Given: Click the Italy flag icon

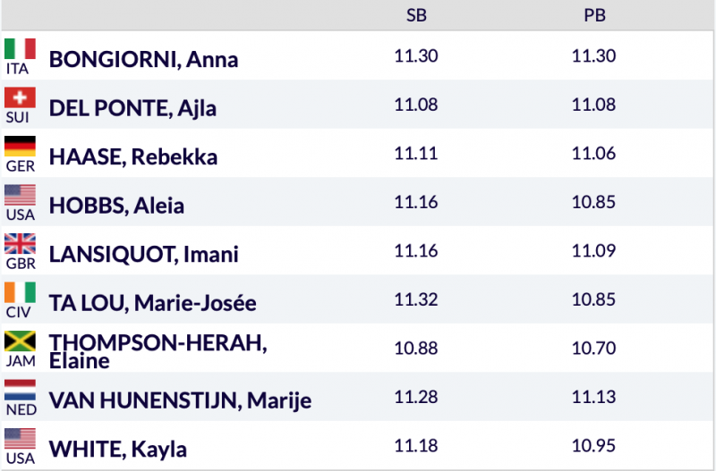Looking at the screenshot, I should pos(20,48).
